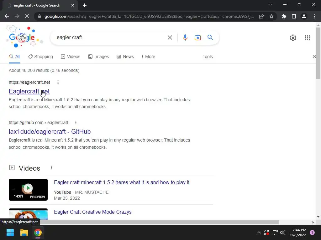321x240 pixels.
Task: Open tab search dropdown chevron
Action: pos(271,4)
